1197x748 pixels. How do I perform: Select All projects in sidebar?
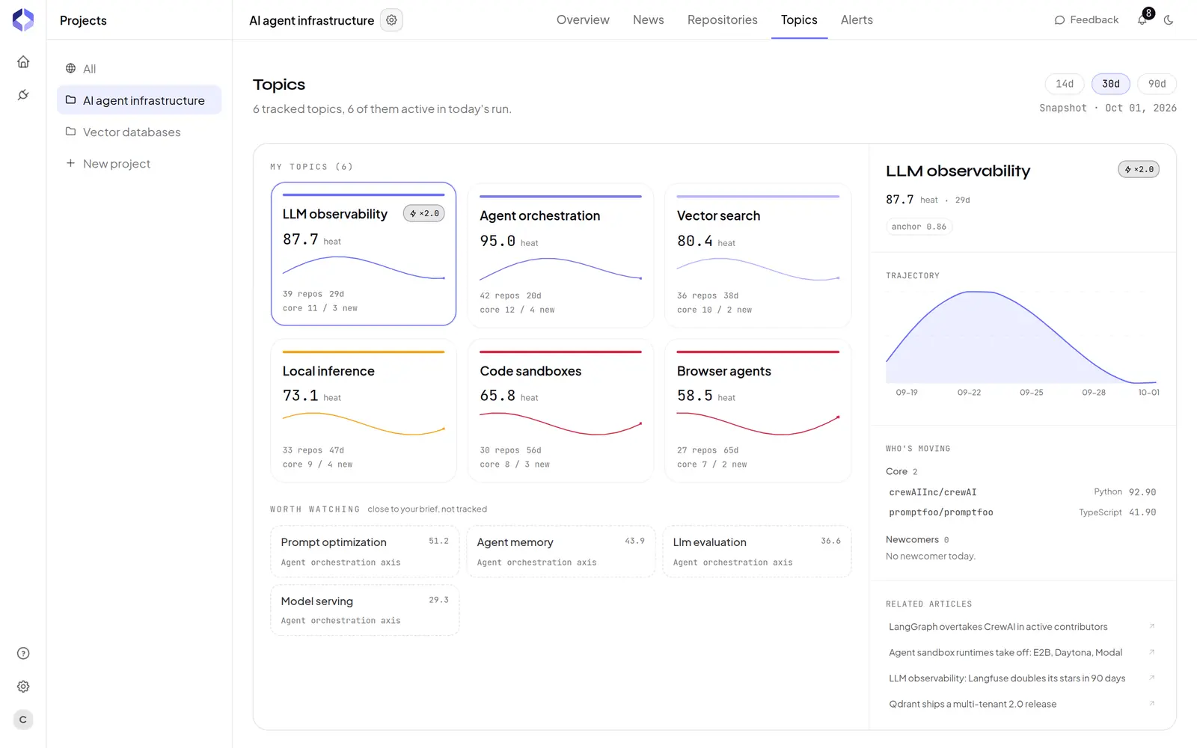coord(139,69)
